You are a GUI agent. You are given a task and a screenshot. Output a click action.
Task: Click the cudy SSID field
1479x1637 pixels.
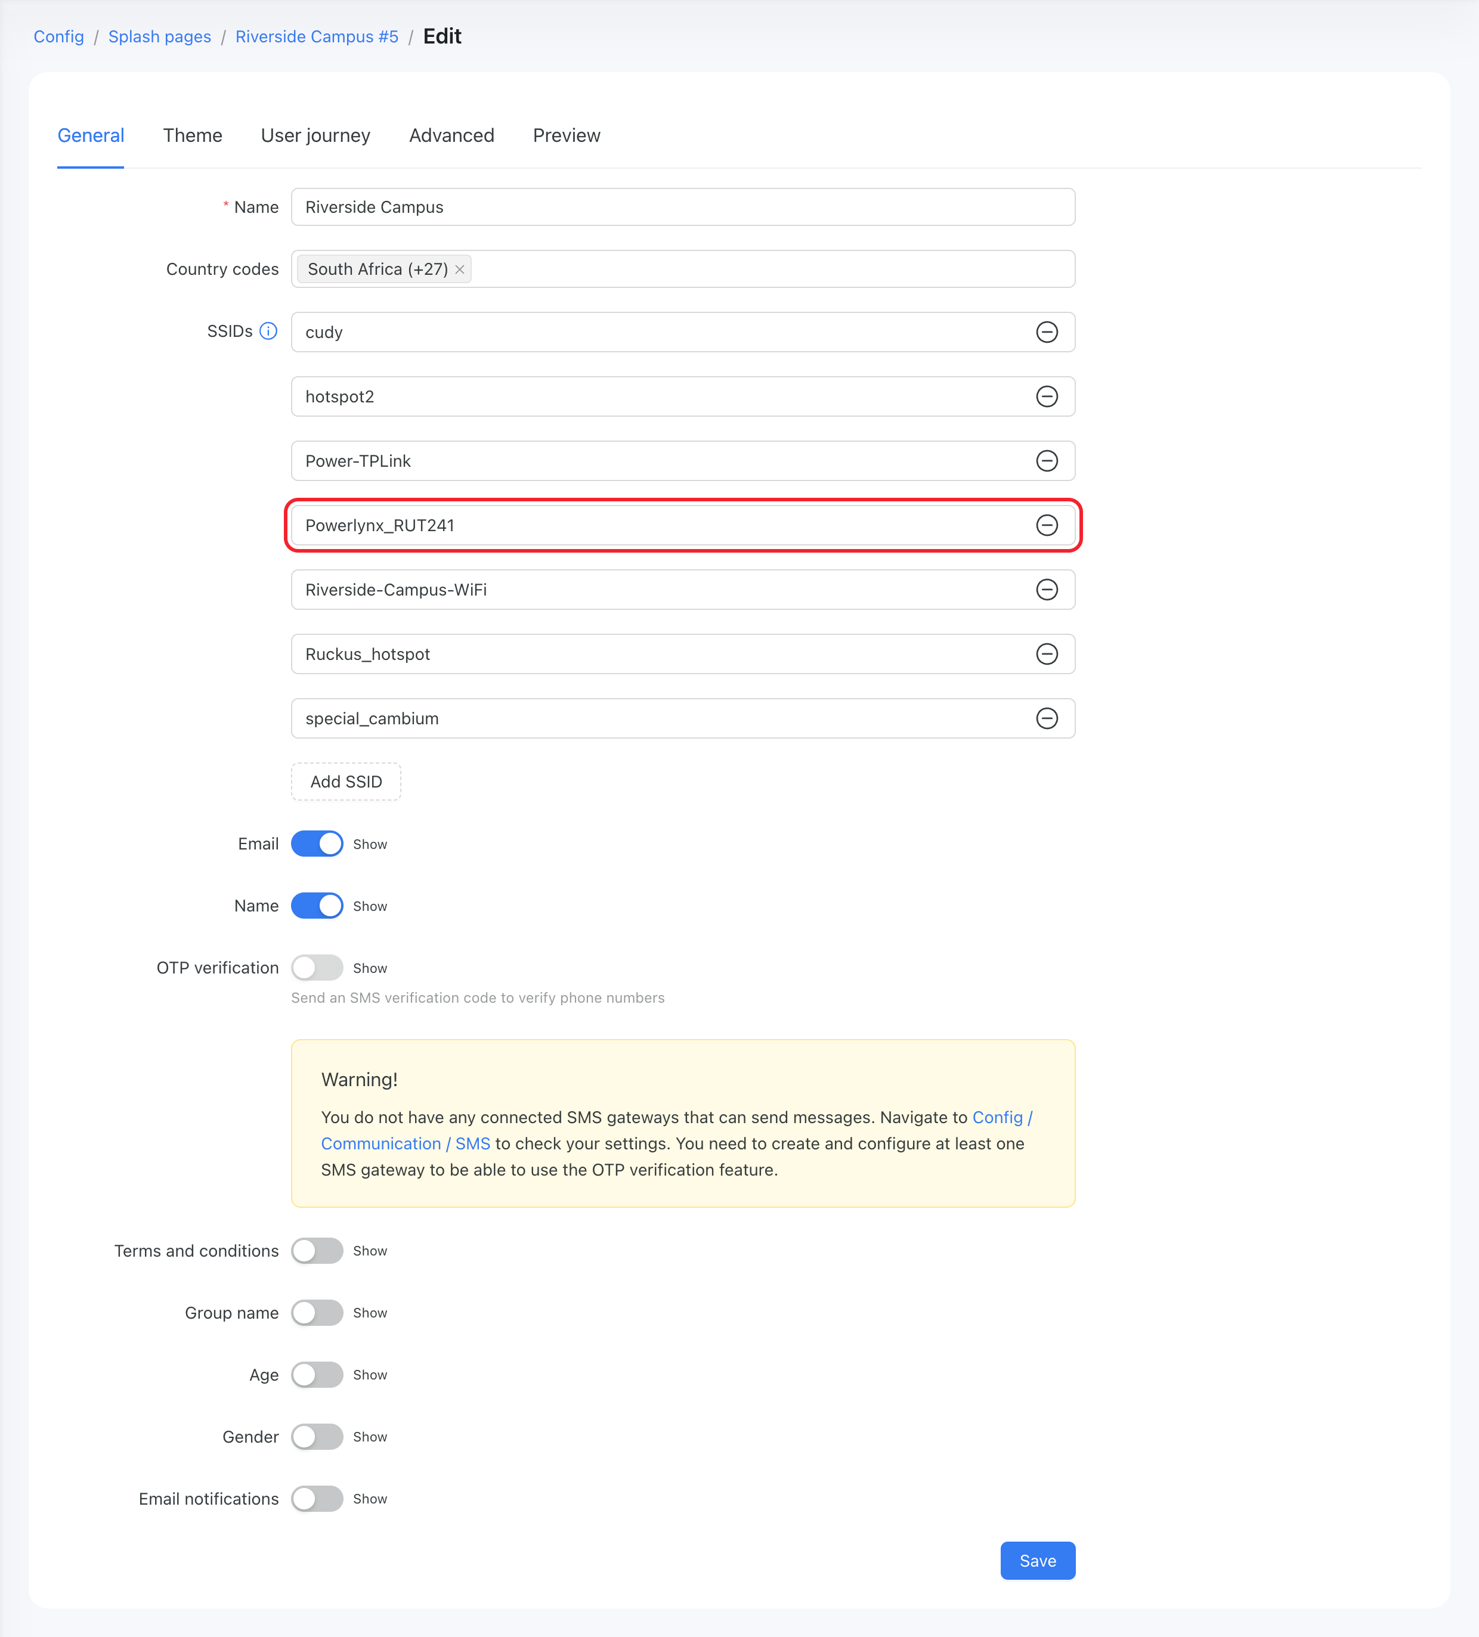tap(683, 332)
